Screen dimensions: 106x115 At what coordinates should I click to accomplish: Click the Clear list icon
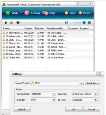(x=45, y=13)
